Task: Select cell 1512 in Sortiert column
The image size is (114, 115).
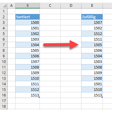Action: pyautogui.click(x=28, y=89)
